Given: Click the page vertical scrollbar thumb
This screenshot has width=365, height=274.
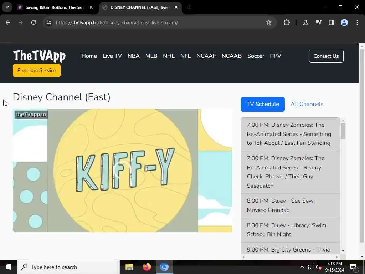Looking at the screenshot, I should coord(362,146).
